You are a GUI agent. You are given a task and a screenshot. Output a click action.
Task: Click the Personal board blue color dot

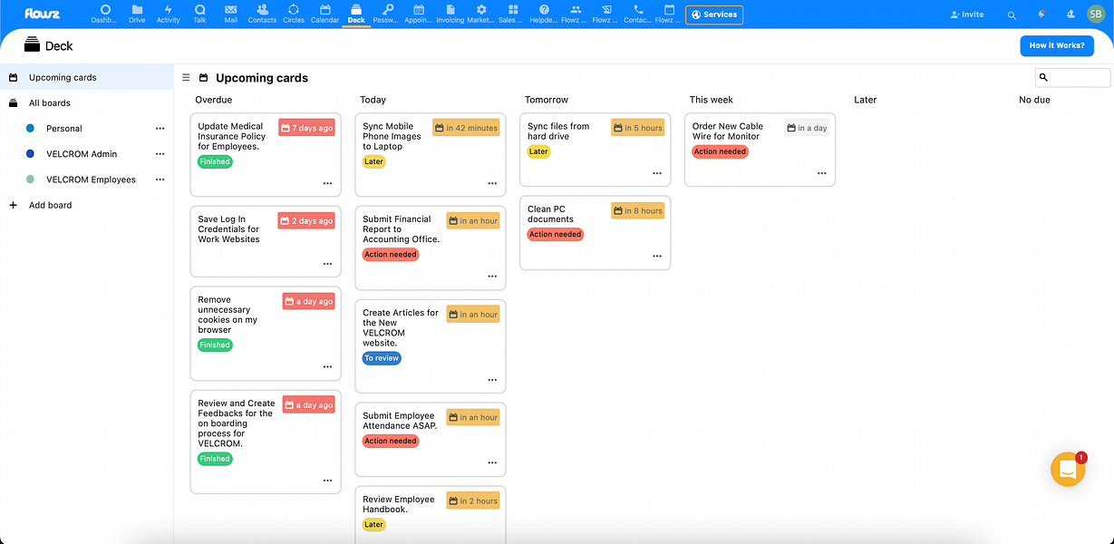[x=31, y=129]
